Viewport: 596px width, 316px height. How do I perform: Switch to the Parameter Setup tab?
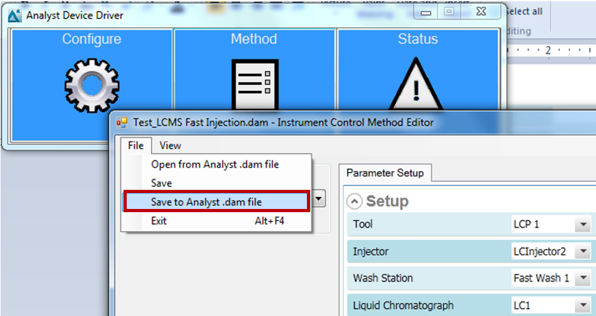click(385, 173)
